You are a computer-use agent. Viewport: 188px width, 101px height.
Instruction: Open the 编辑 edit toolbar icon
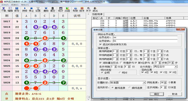[10, 10]
